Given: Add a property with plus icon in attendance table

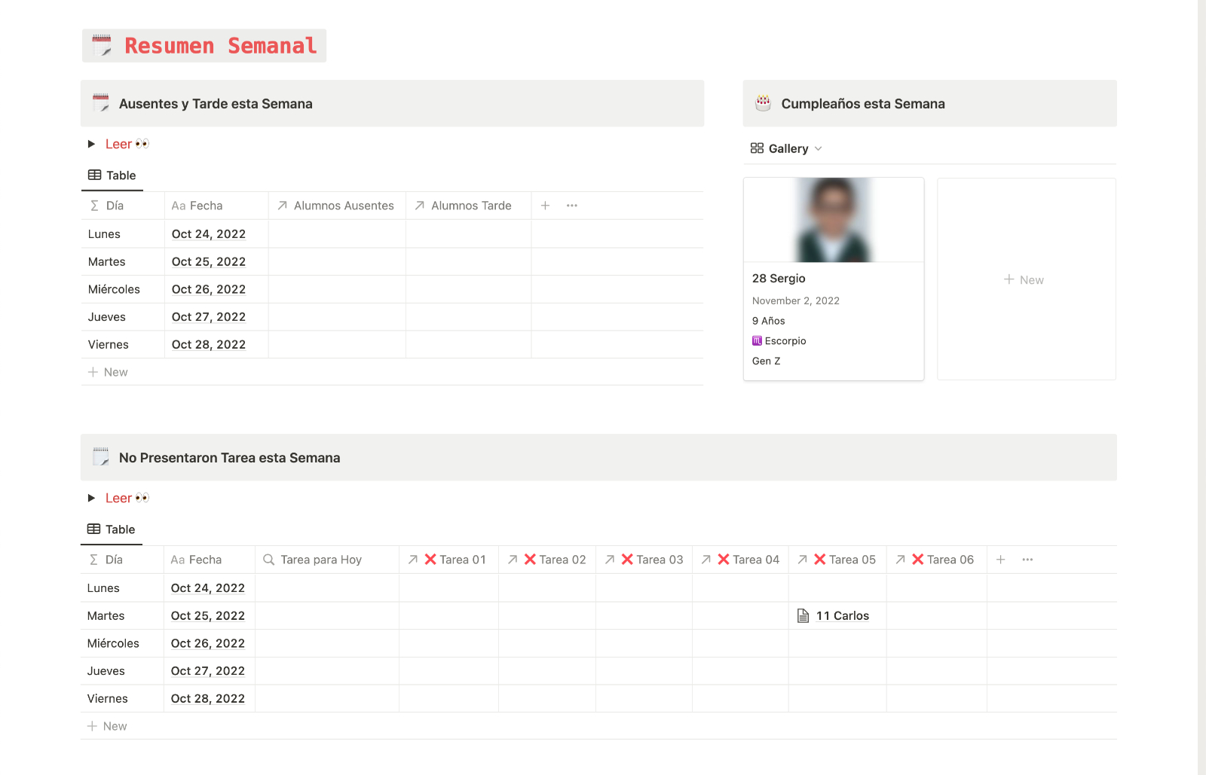Looking at the screenshot, I should [x=545, y=206].
